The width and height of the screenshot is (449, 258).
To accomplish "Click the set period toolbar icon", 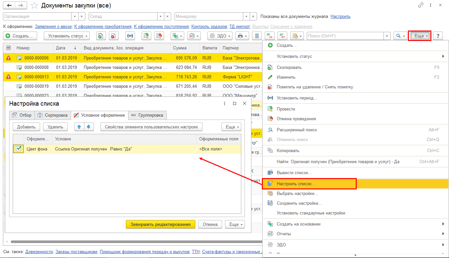I will (x=131, y=36).
